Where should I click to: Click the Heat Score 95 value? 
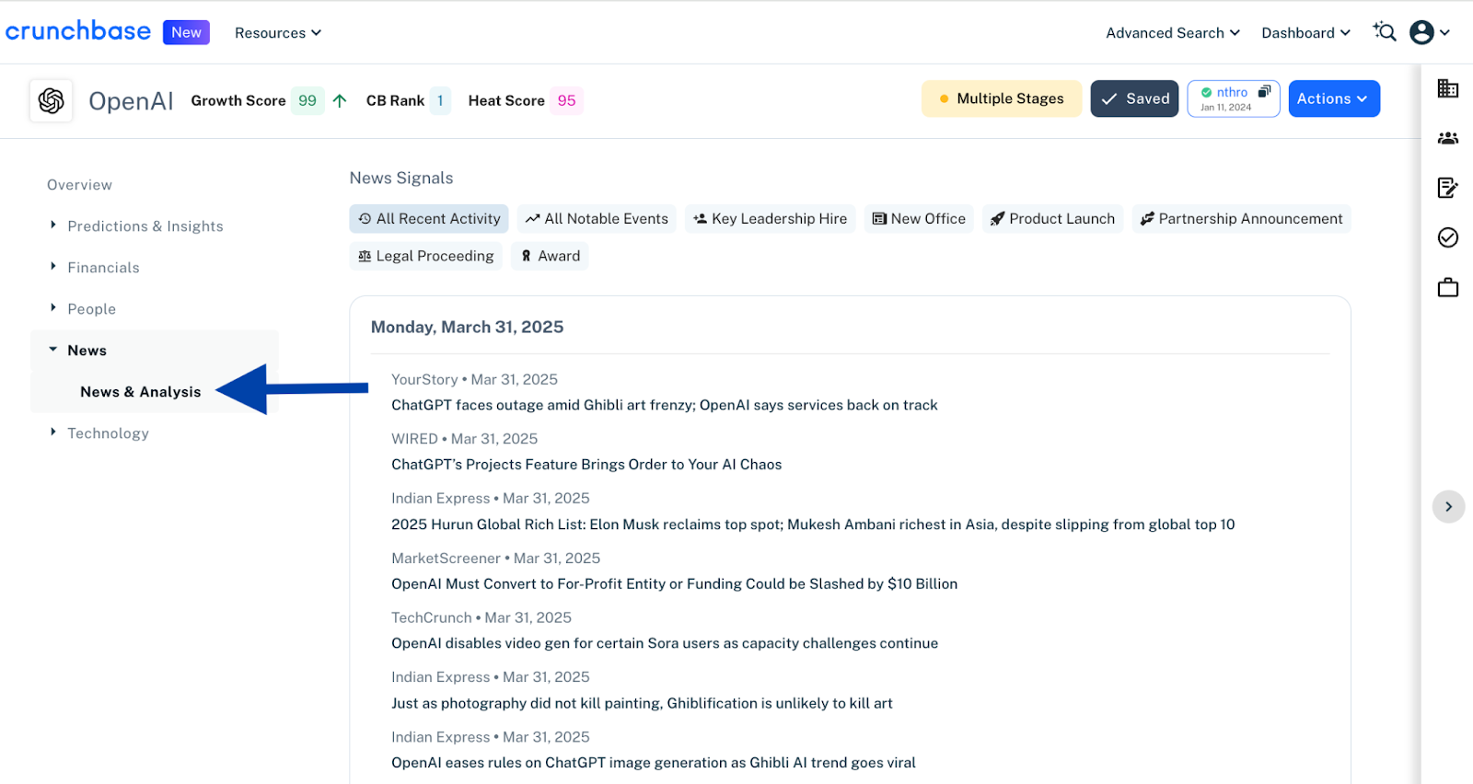pos(566,100)
